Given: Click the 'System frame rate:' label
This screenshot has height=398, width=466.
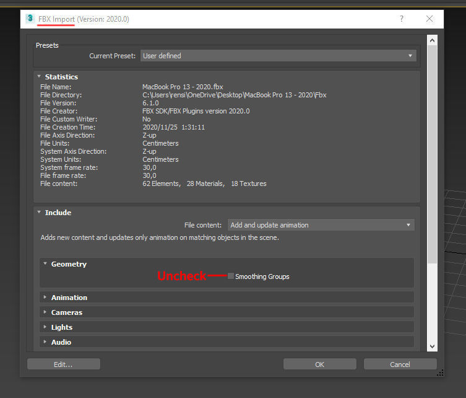Looking at the screenshot, I should (69, 167).
